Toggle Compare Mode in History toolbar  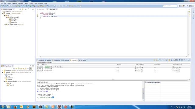179,60
